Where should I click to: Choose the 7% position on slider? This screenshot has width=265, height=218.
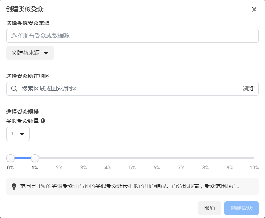181,167
